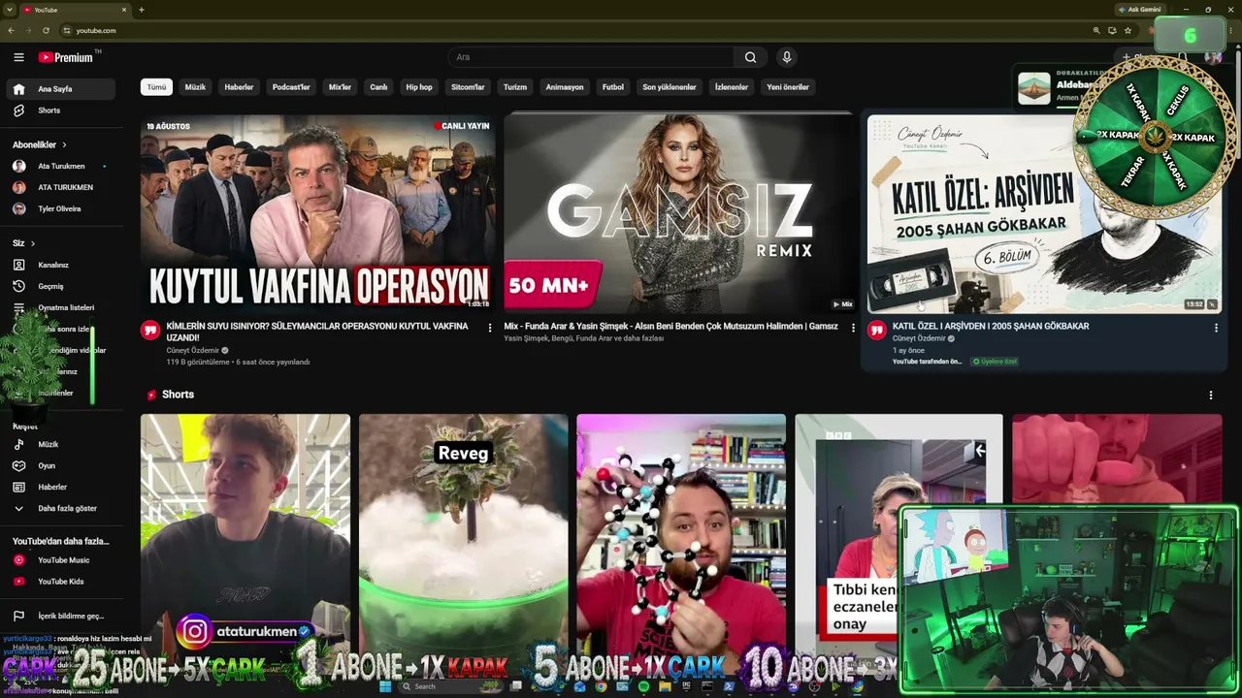Click the search magnifier button
1242x698 pixels.
pos(750,57)
